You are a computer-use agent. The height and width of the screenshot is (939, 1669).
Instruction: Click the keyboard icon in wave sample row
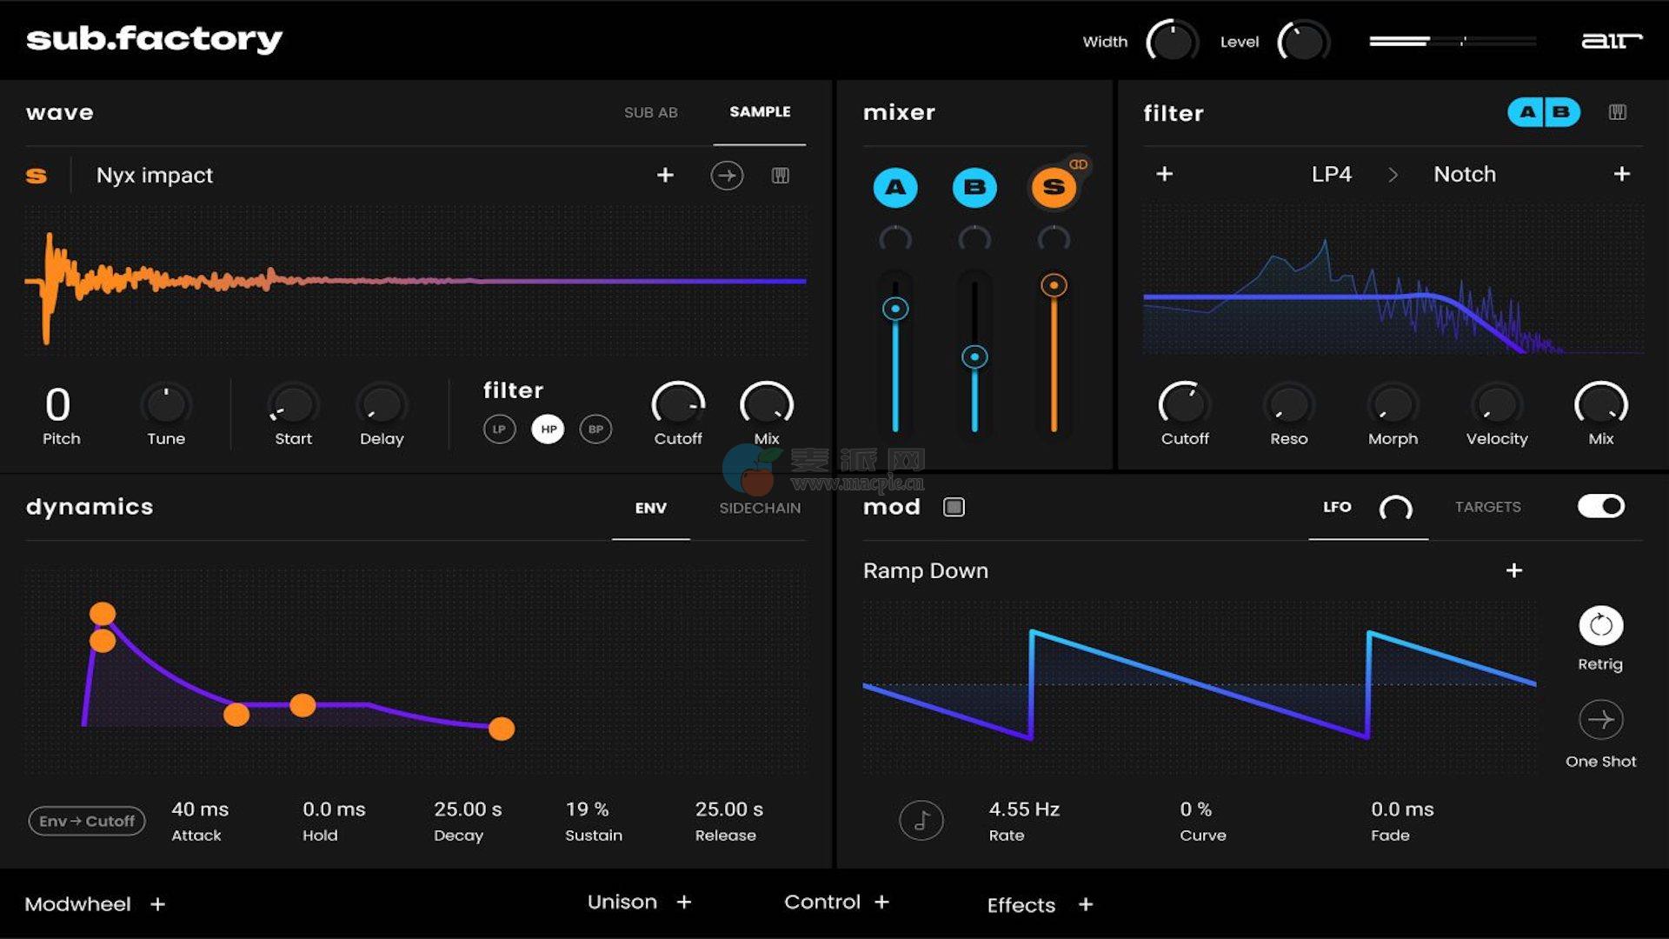point(780,176)
